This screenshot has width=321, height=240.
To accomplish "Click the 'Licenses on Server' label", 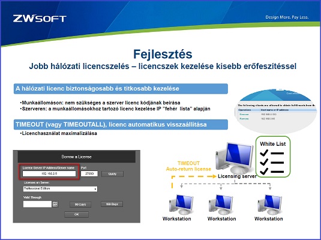I will click(x=37, y=182).
